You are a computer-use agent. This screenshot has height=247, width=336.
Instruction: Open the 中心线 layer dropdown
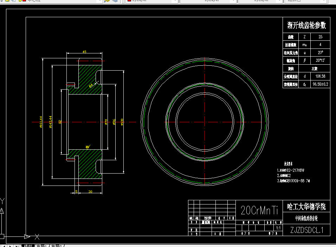click(100, 1)
